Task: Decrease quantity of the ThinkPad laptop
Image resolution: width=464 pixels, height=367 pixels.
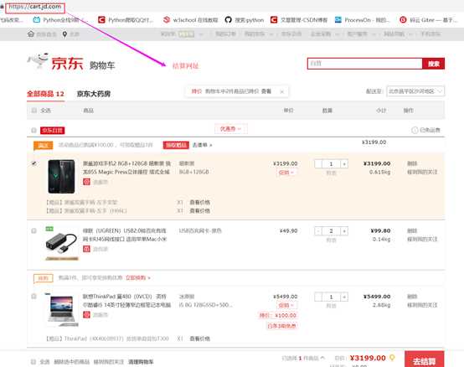Action: 318,297
